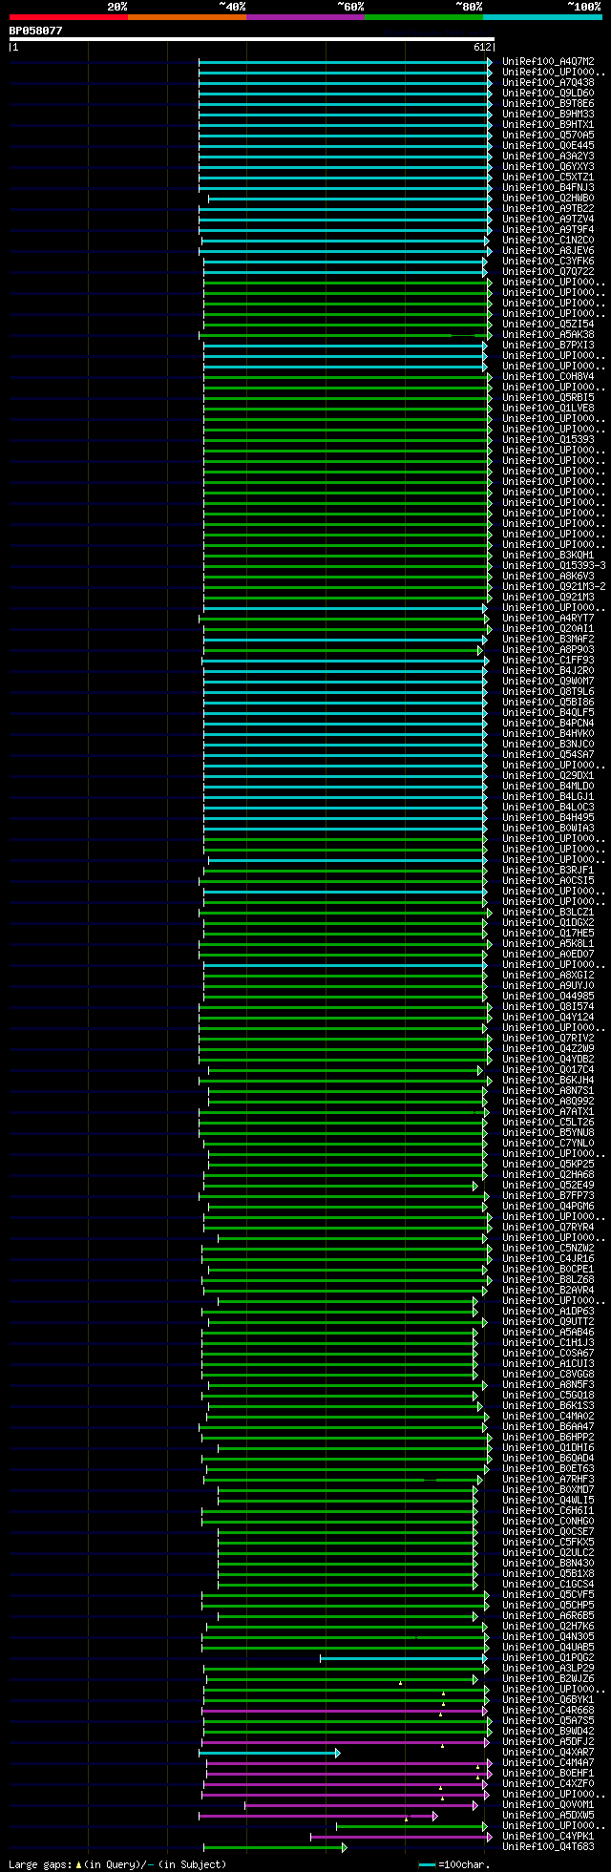
Task: Click the BP058077 query name label
Action: tap(36, 31)
